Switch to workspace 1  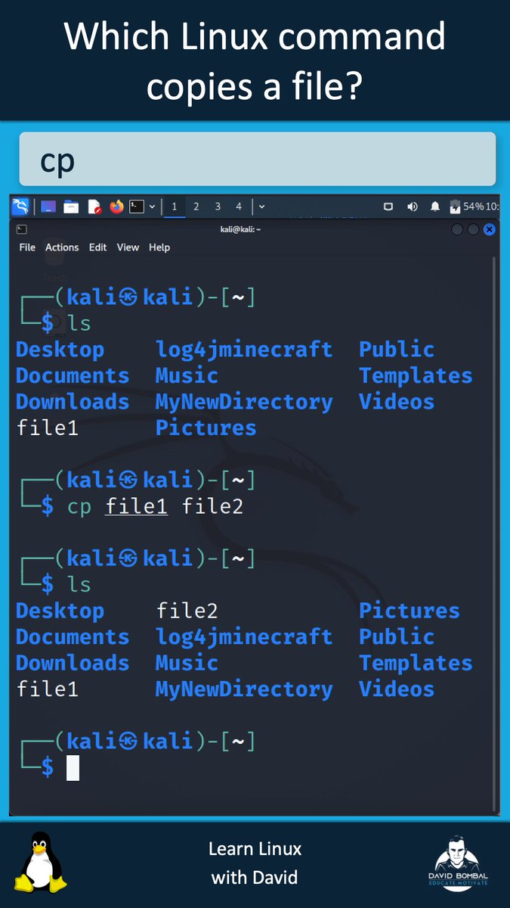[x=175, y=207]
